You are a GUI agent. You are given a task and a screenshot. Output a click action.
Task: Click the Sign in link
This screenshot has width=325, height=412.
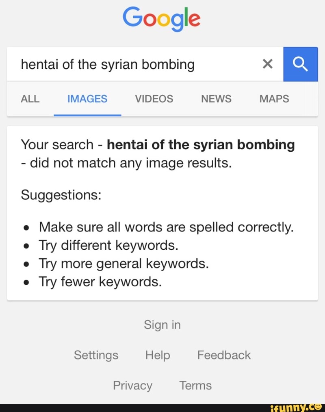coord(162,325)
